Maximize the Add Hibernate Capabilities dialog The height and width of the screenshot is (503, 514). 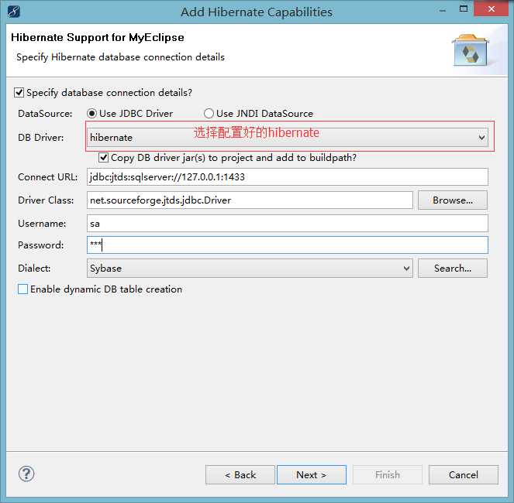[464, 9]
